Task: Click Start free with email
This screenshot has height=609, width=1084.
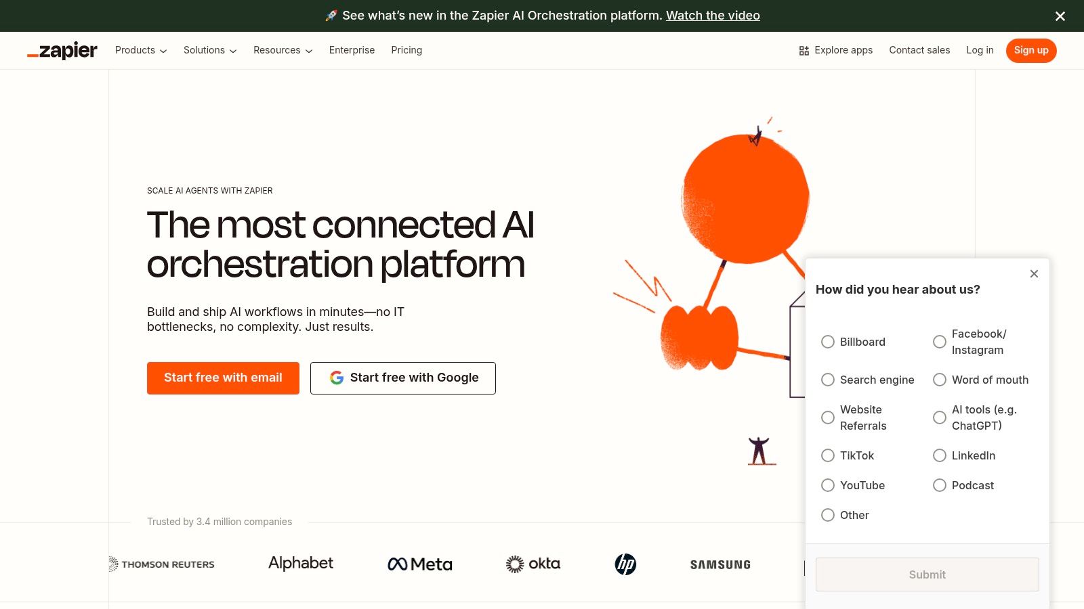Action: (223, 378)
